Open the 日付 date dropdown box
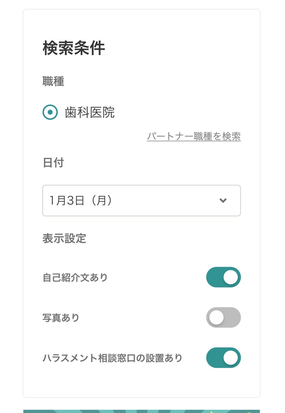The height and width of the screenshot is (413, 285). [141, 200]
